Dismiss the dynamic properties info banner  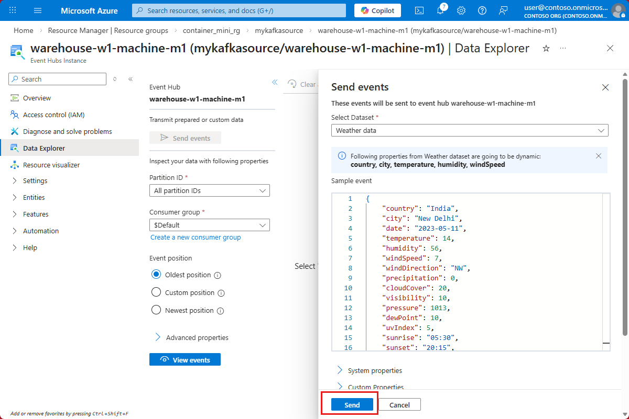pos(599,156)
